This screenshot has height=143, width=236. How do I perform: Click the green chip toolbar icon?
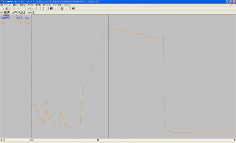pyautogui.click(x=62, y=9)
